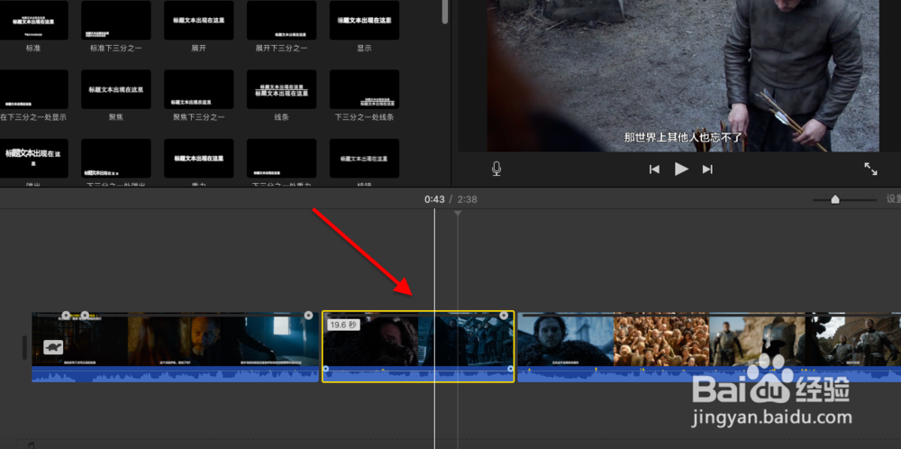Click the audio waveform under the first clip
Image resolution: width=901 pixels, height=449 pixels.
176,374
